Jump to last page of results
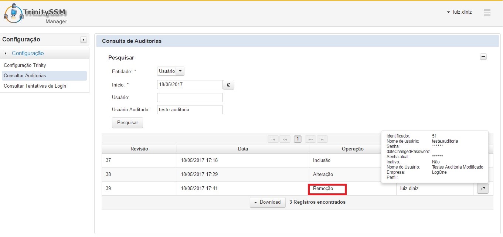Image resolution: width=503 pixels, height=237 pixels. pos(322,139)
